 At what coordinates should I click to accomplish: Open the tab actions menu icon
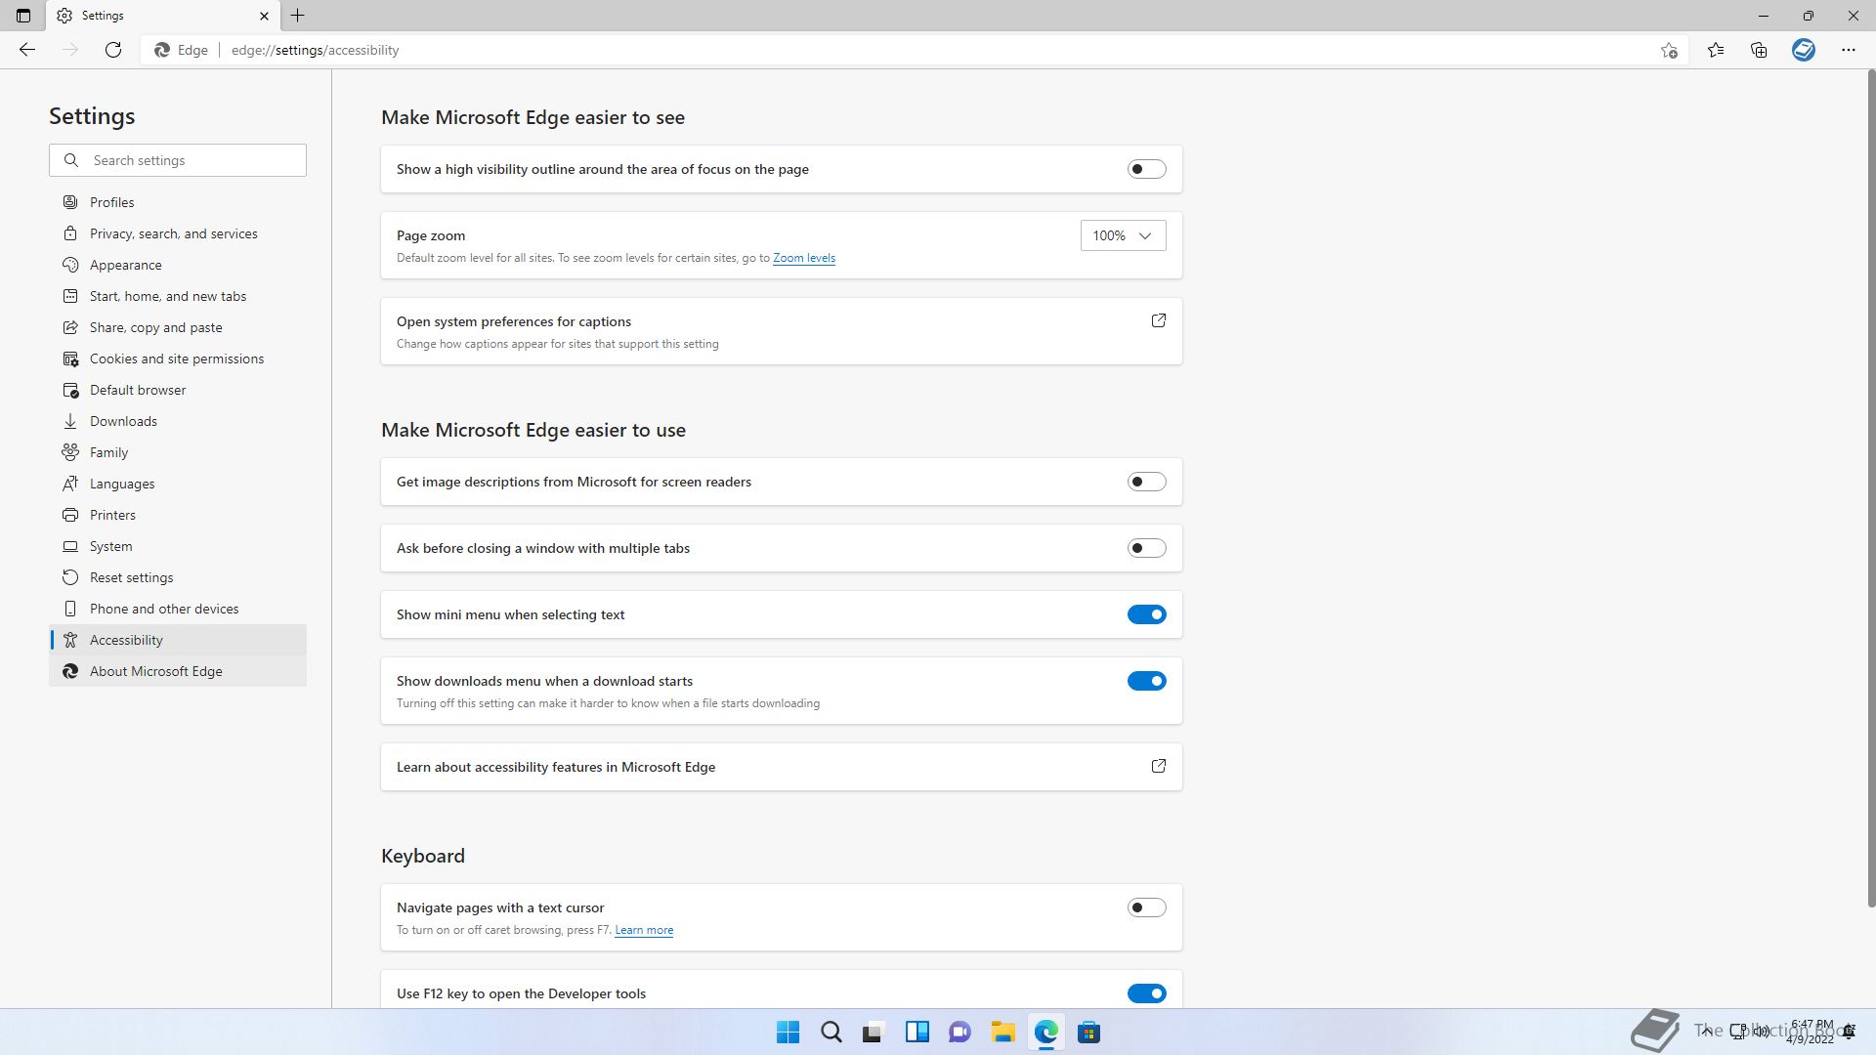click(x=23, y=16)
